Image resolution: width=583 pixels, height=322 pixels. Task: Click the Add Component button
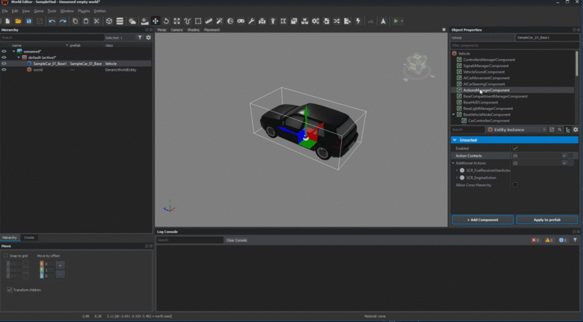482,219
